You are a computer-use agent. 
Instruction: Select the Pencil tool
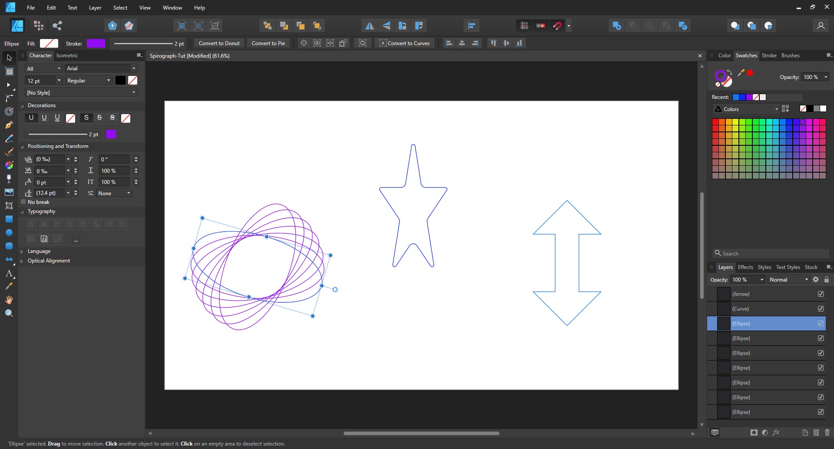[x=9, y=138]
